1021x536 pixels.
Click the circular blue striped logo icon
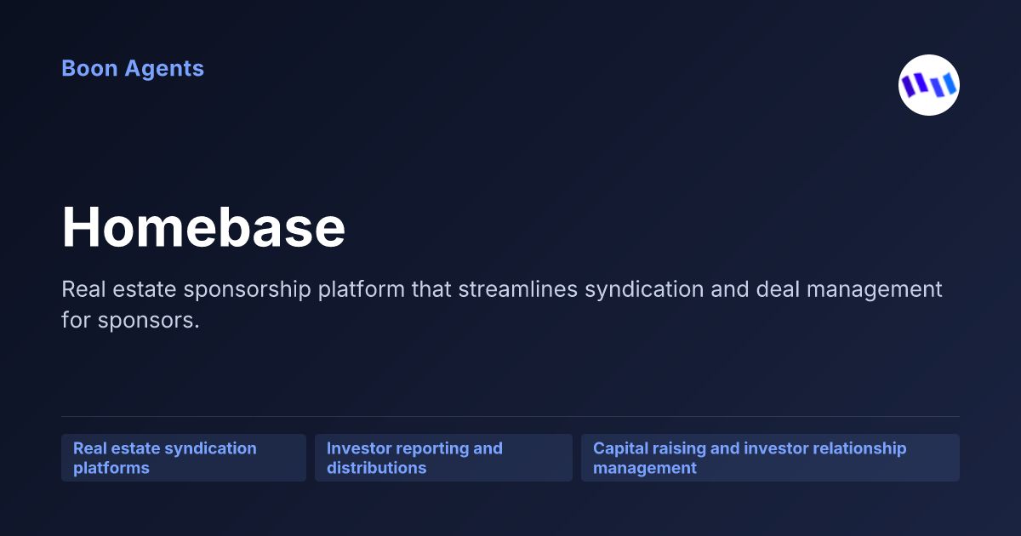(929, 85)
